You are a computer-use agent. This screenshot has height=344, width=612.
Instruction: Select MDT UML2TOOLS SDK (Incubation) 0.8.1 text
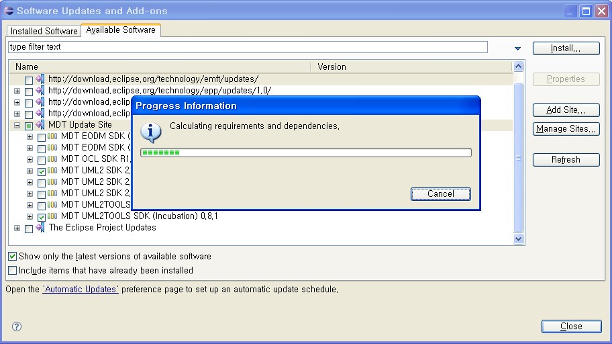click(140, 216)
